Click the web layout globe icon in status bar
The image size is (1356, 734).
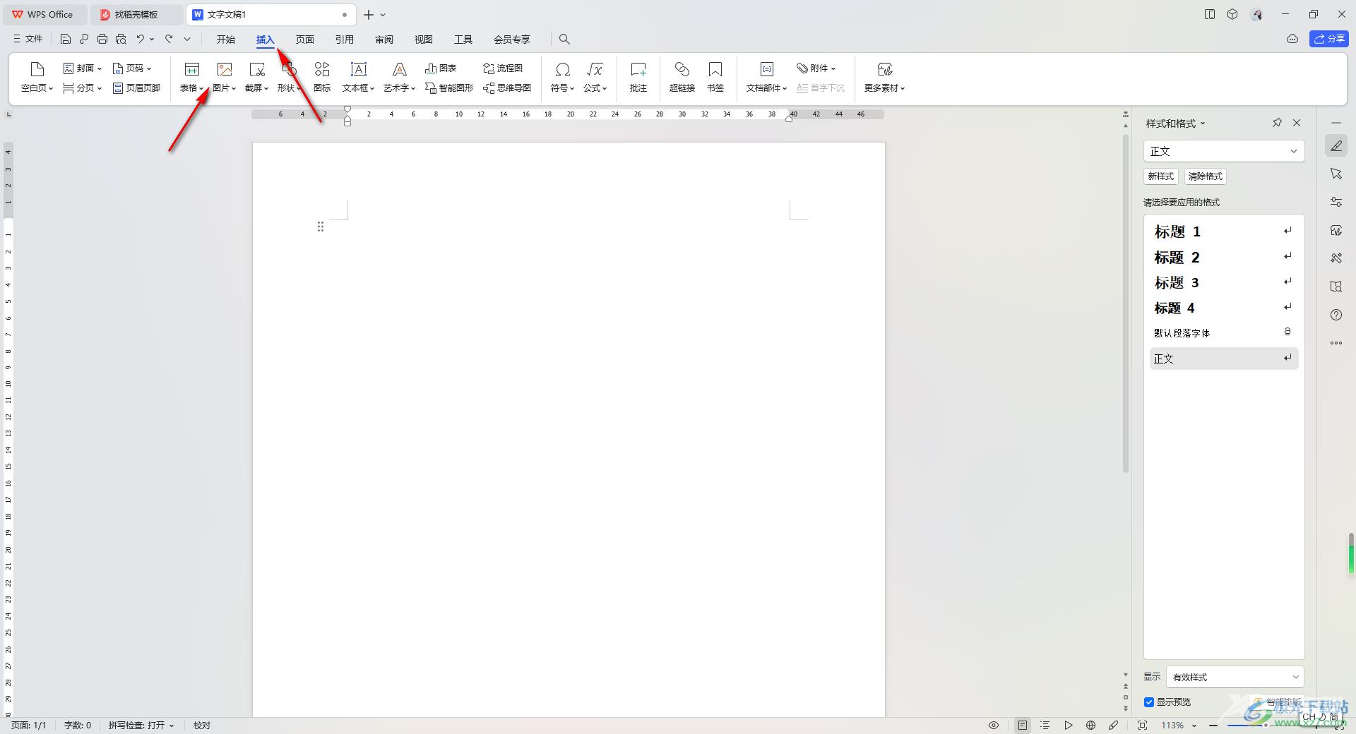pyautogui.click(x=1090, y=725)
